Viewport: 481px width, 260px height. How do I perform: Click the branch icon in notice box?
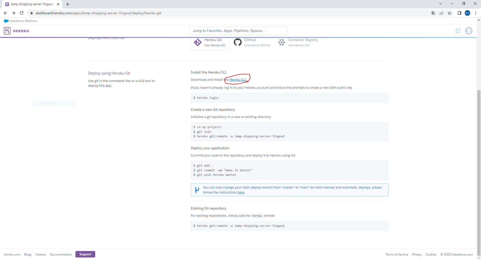tap(197, 190)
